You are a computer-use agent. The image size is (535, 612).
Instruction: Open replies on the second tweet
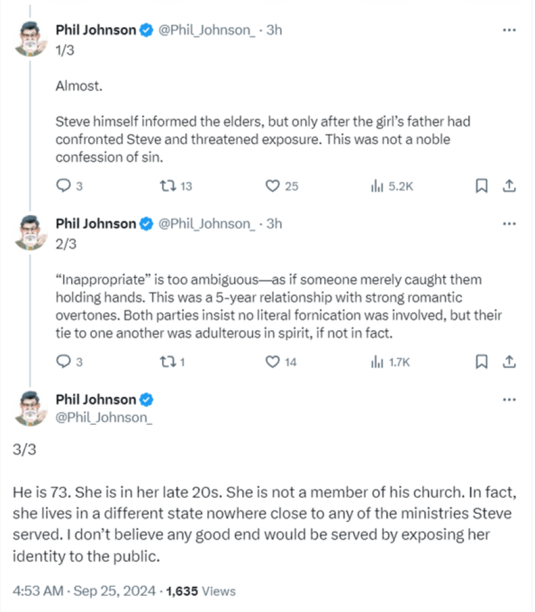63,362
